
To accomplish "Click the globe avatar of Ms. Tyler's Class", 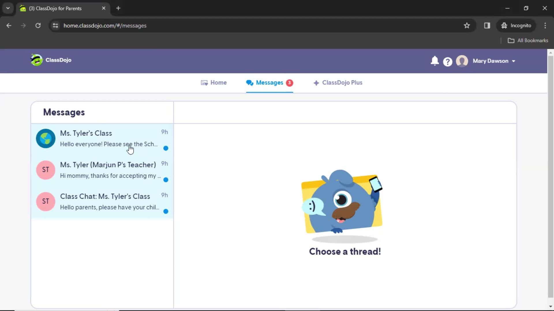I will pyautogui.click(x=46, y=139).
